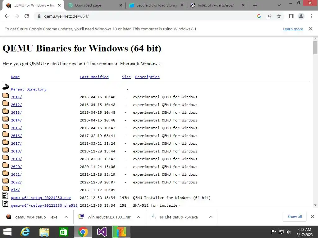
Task: Go back with the browser back arrow
Action: click(7, 16)
